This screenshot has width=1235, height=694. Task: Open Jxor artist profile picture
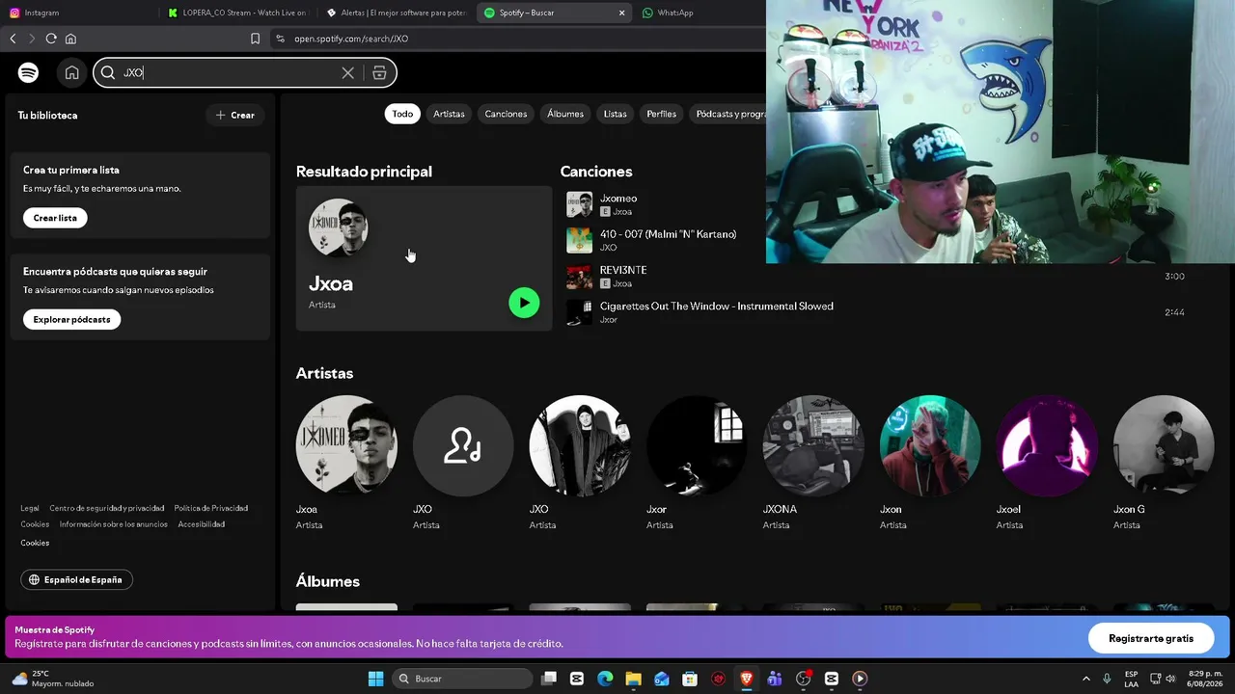click(697, 445)
